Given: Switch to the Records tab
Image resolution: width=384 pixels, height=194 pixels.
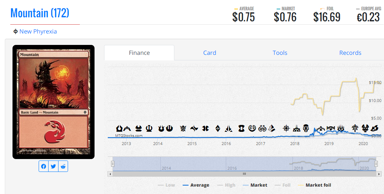Looking at the screenshot, I should pos(350,53).
